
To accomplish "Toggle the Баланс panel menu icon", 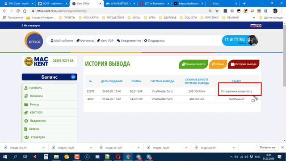I will click(73, 77).
